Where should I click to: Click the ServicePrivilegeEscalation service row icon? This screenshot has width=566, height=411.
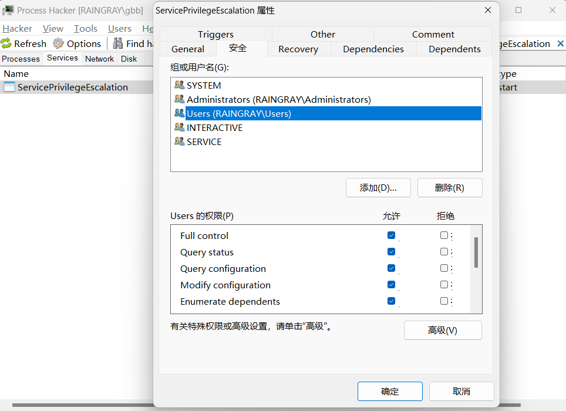(x=9, y=87)
